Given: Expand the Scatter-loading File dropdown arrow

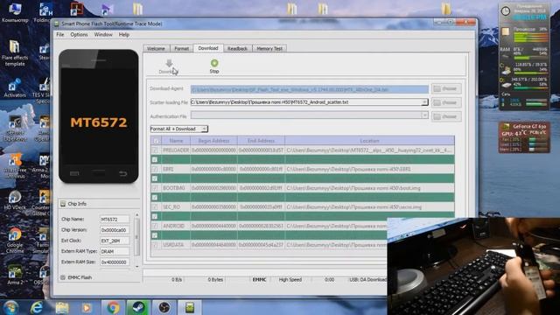Looking at the screenshot, I should click(x=424, y=102).
